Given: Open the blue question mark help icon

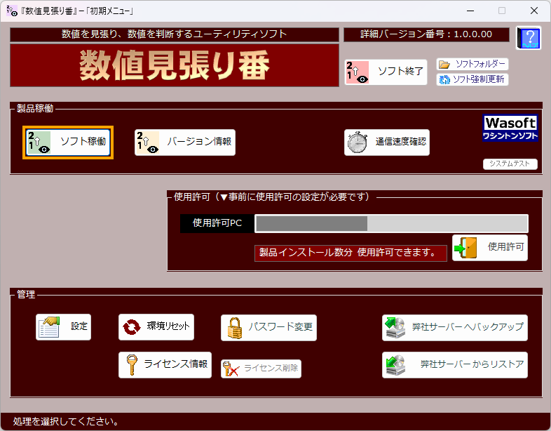Looking at the screenshot, I should click(x=529, y=38).
